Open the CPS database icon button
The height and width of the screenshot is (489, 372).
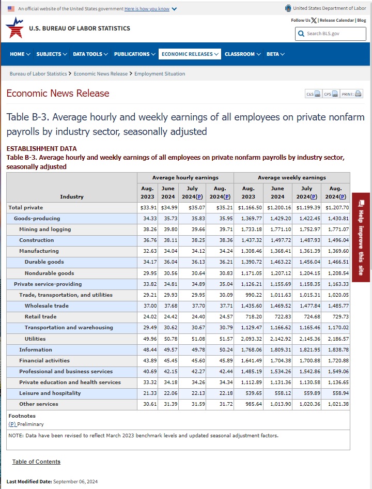point(331,94)
